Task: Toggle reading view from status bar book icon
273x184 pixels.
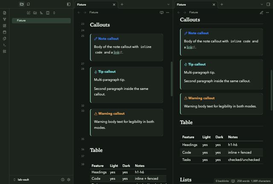Action: pyautogui.click(x=233, y=181)
